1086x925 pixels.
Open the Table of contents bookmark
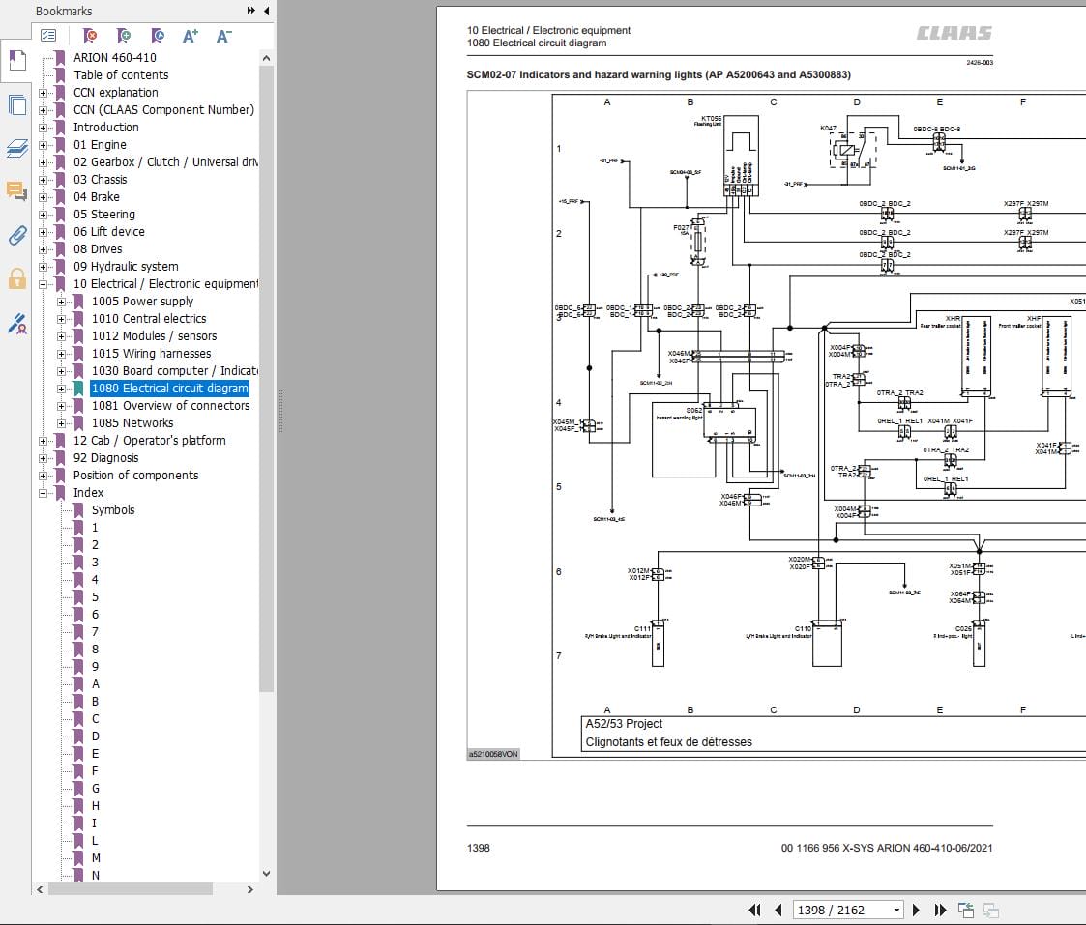click(x=121, y=74)
